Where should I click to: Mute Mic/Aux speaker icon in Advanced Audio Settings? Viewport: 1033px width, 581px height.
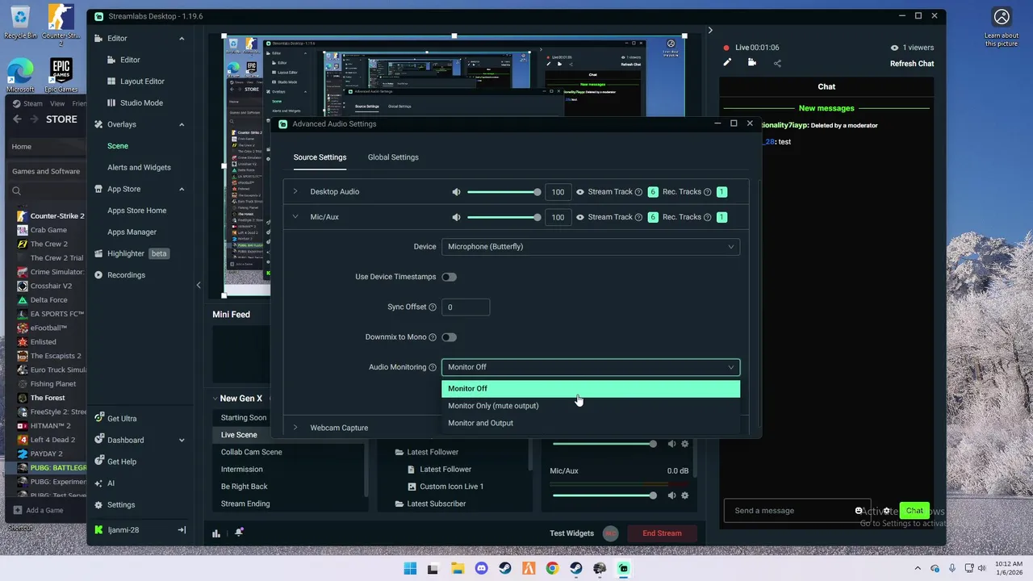[x=456, y=217]
